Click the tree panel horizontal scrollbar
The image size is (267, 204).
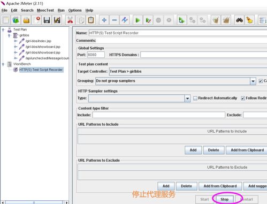point(34,202)
